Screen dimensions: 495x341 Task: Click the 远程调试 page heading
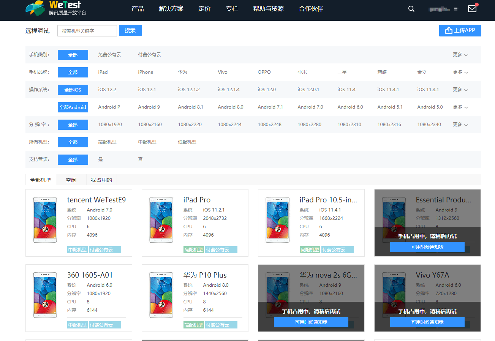pos(38,31)
